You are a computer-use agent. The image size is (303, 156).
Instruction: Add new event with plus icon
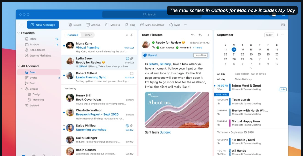click(x=277, y=35)
